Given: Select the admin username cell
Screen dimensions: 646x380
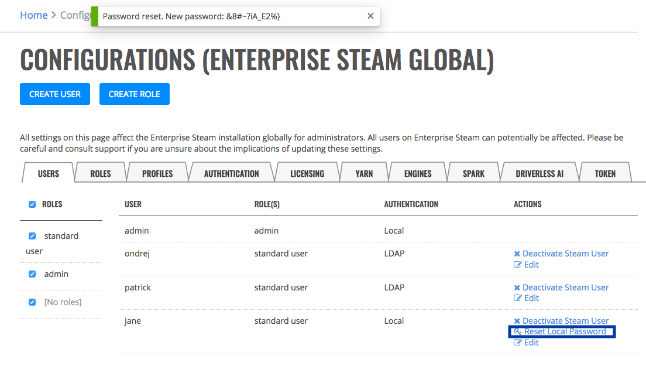Looking at the screenshot, I should tap(137, 231).
